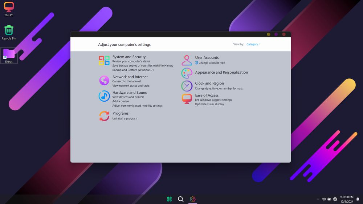This screenshot has height=204, width=363.
Task: Select the Recycle Bin desktop icon
Action: pos(9,32)
